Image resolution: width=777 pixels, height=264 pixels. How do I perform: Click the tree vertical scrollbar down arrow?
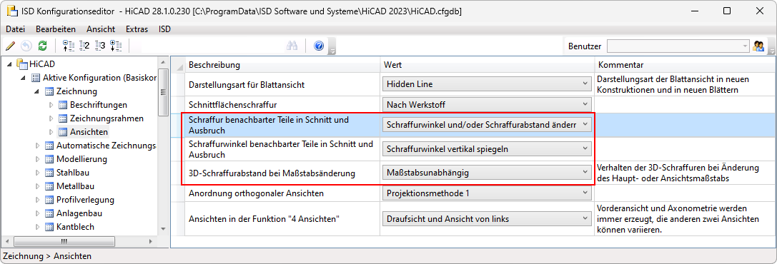point(162,228)
